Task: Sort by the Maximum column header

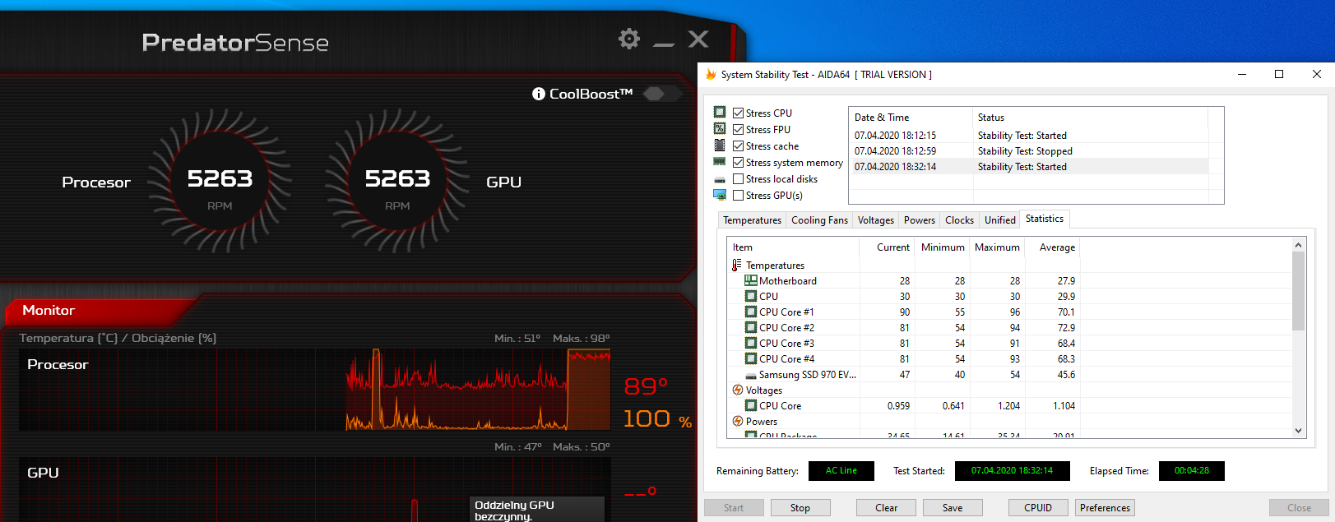Action: point(997,247)
